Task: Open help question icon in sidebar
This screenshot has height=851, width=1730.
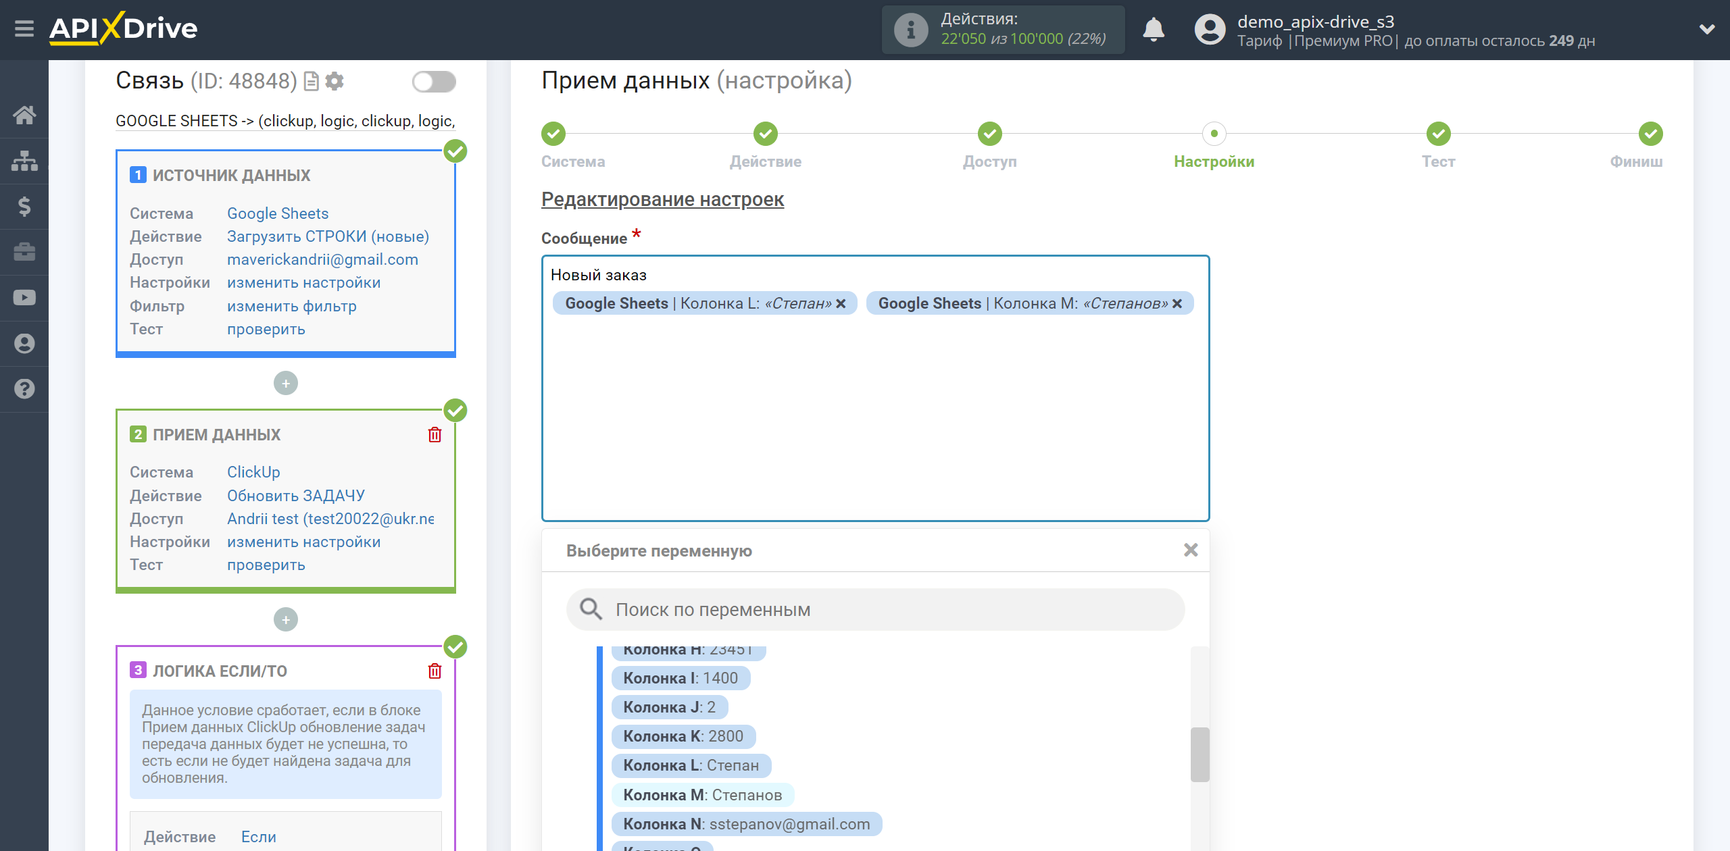Action: point(24,389)
